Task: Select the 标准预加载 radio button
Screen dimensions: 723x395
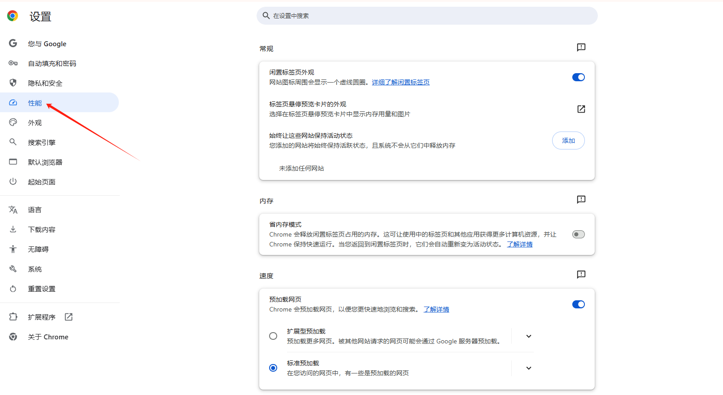Action: click(x=273, y=368)
